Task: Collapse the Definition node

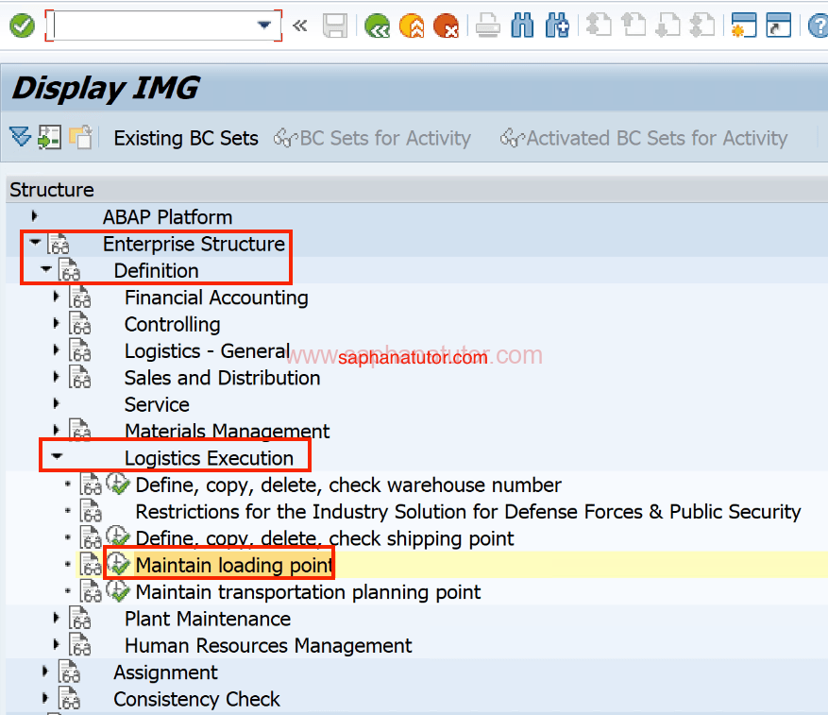Action: (46, 269)
